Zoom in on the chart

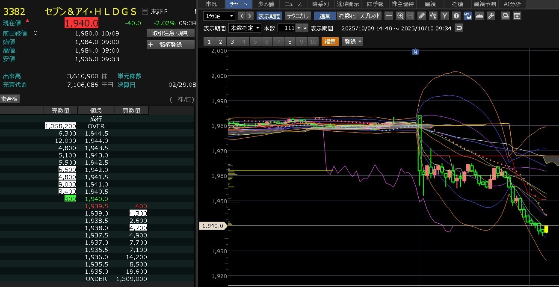(x=400, y=16)
